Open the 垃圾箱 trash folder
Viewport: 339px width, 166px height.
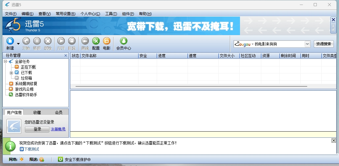point(26,78)
